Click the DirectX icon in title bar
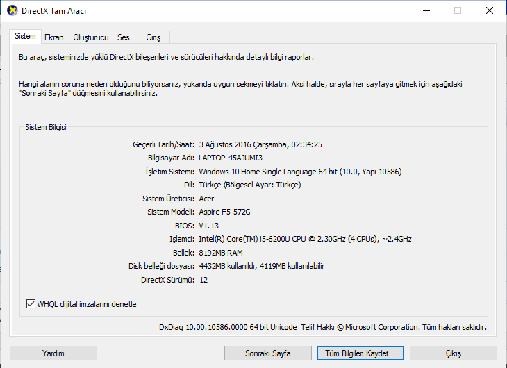The image size is (507, 368). point(13,10)
